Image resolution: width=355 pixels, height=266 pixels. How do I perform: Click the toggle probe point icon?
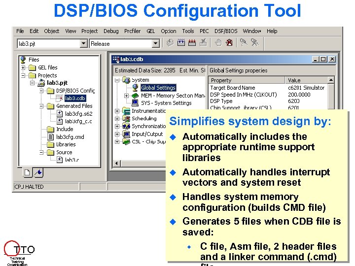click(244, 43)
